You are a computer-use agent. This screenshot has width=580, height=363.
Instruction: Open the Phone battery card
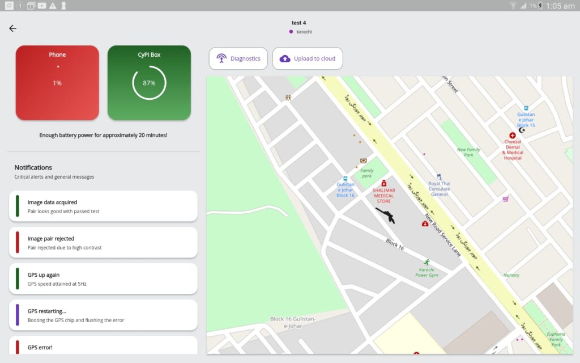coord(57,83)
